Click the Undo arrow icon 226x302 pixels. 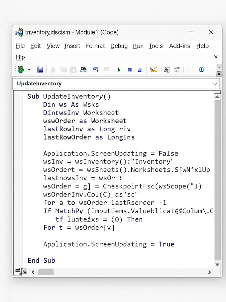[x=96, y=69]
